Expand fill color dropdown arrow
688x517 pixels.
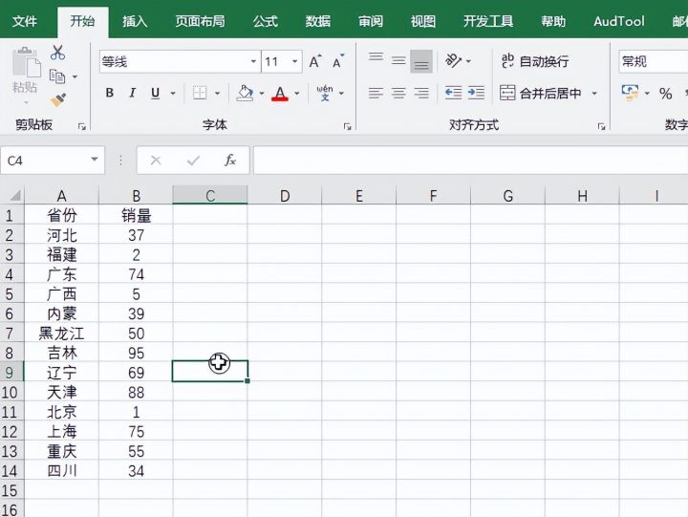(x=262, y=93)
